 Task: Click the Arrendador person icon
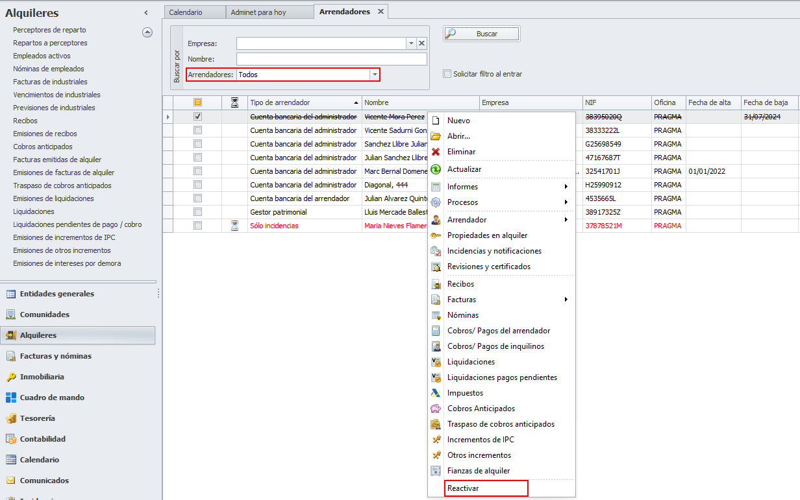[436, 220]
